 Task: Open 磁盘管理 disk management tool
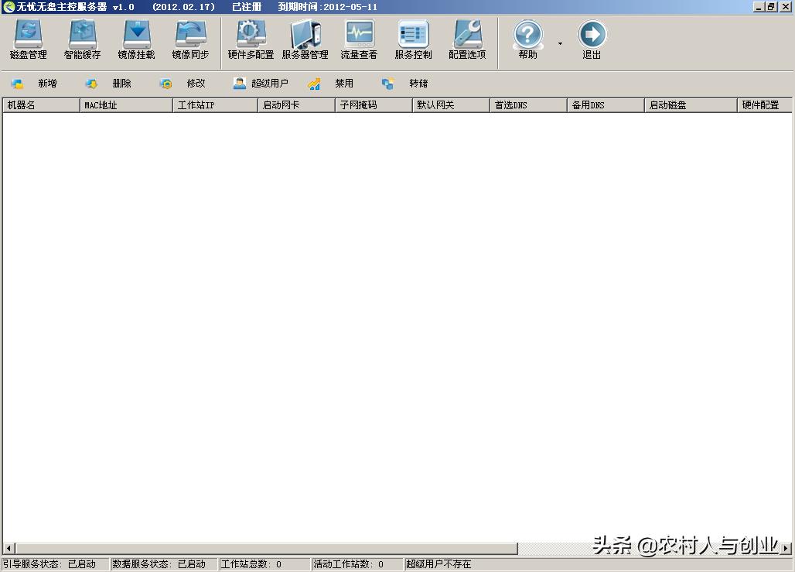(x=29, y=39)
